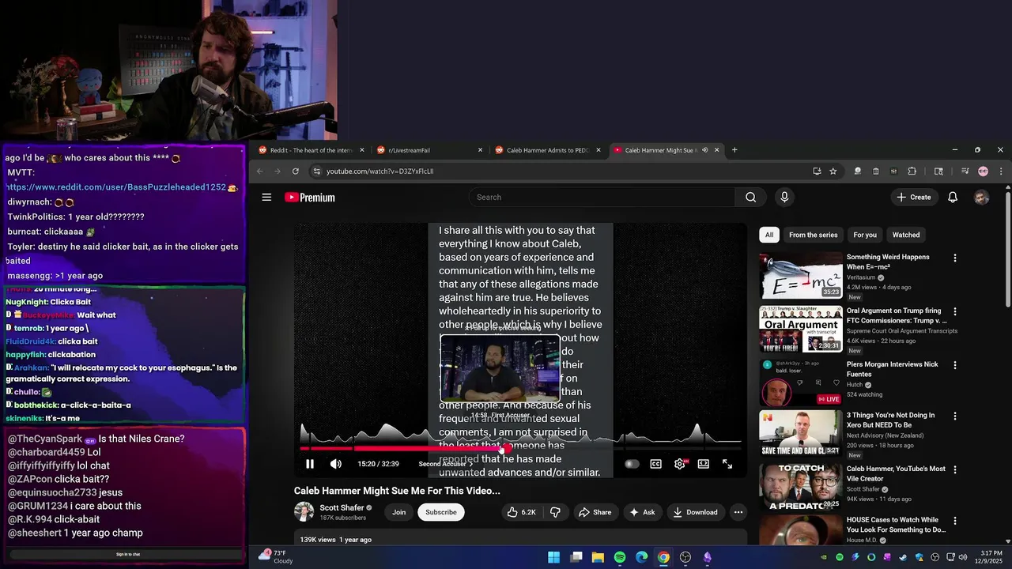
Task: Click the search magnifier button
Action: click(750, 197)
